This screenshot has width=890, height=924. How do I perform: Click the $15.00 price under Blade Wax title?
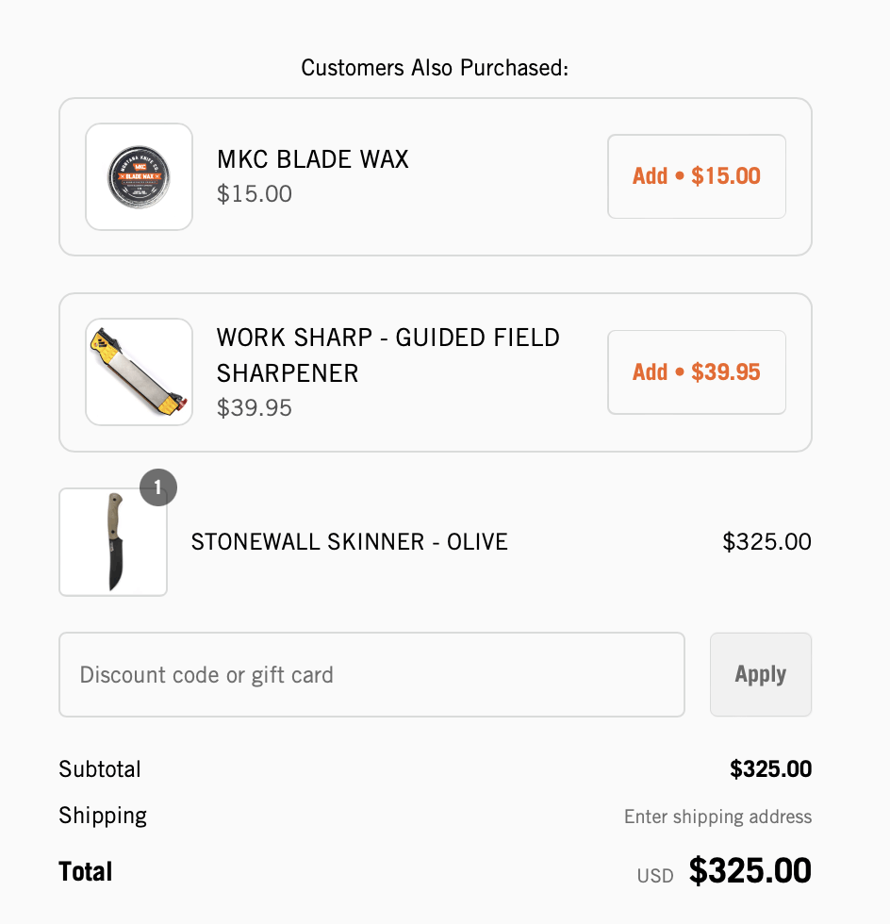point(255,194)
